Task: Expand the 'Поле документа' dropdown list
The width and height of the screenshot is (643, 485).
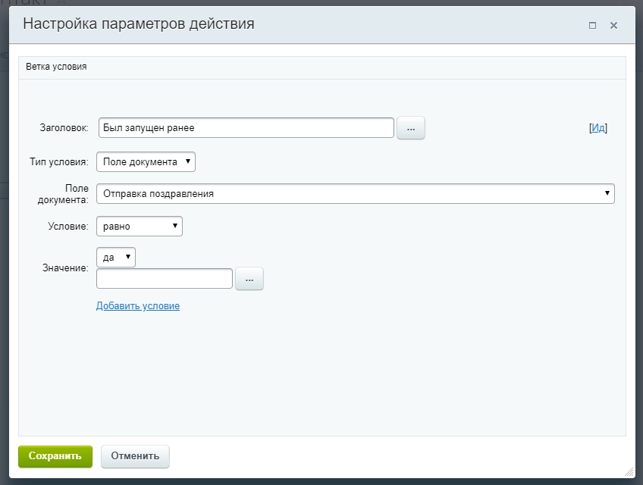Action: pos(355,194)
